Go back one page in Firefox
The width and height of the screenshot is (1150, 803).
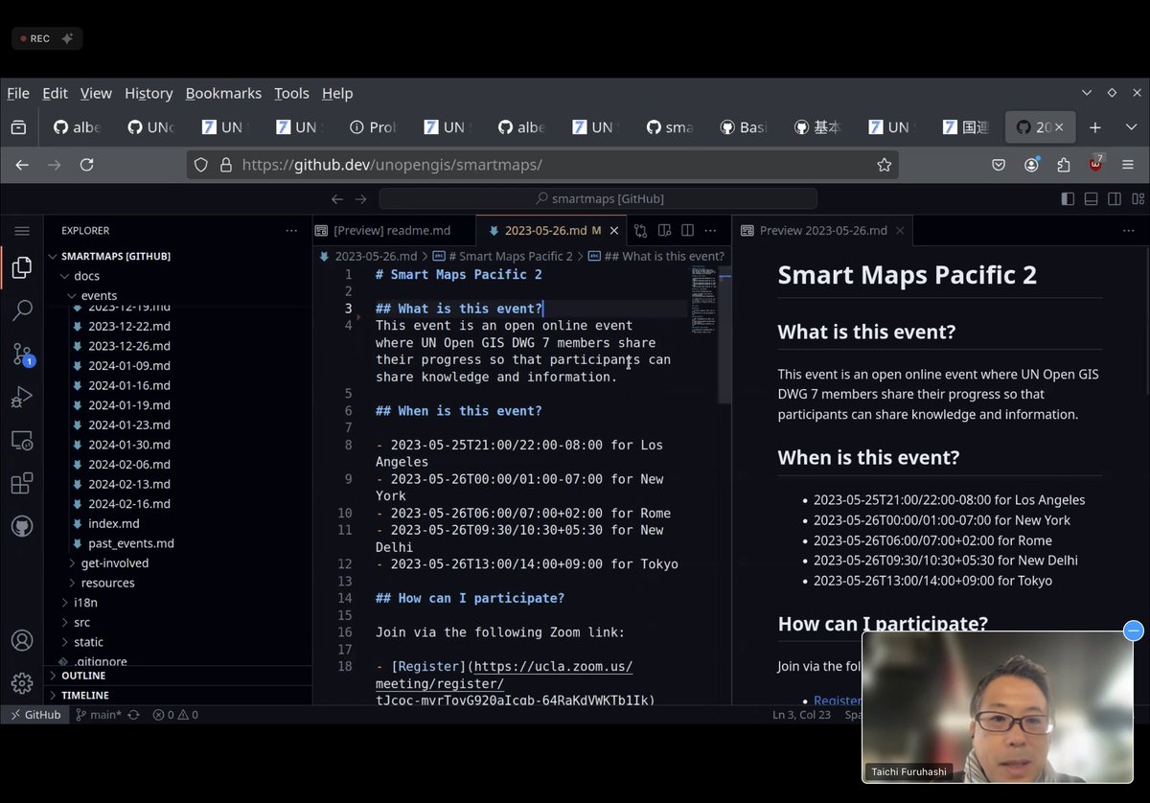click(x=22, y=165)
